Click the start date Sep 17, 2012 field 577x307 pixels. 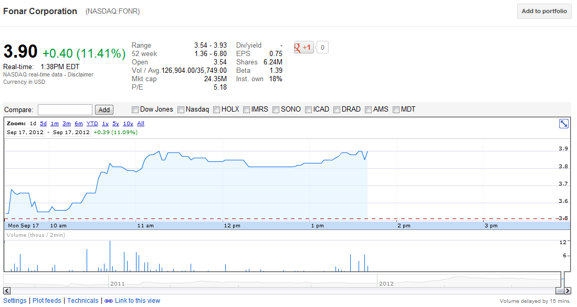click(x=25, y=132)
